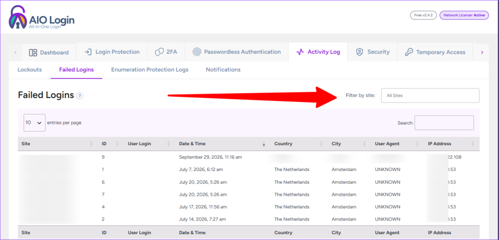Click the Activity Log pulse icon
The image size is (499, 240).
coord(300,52)
